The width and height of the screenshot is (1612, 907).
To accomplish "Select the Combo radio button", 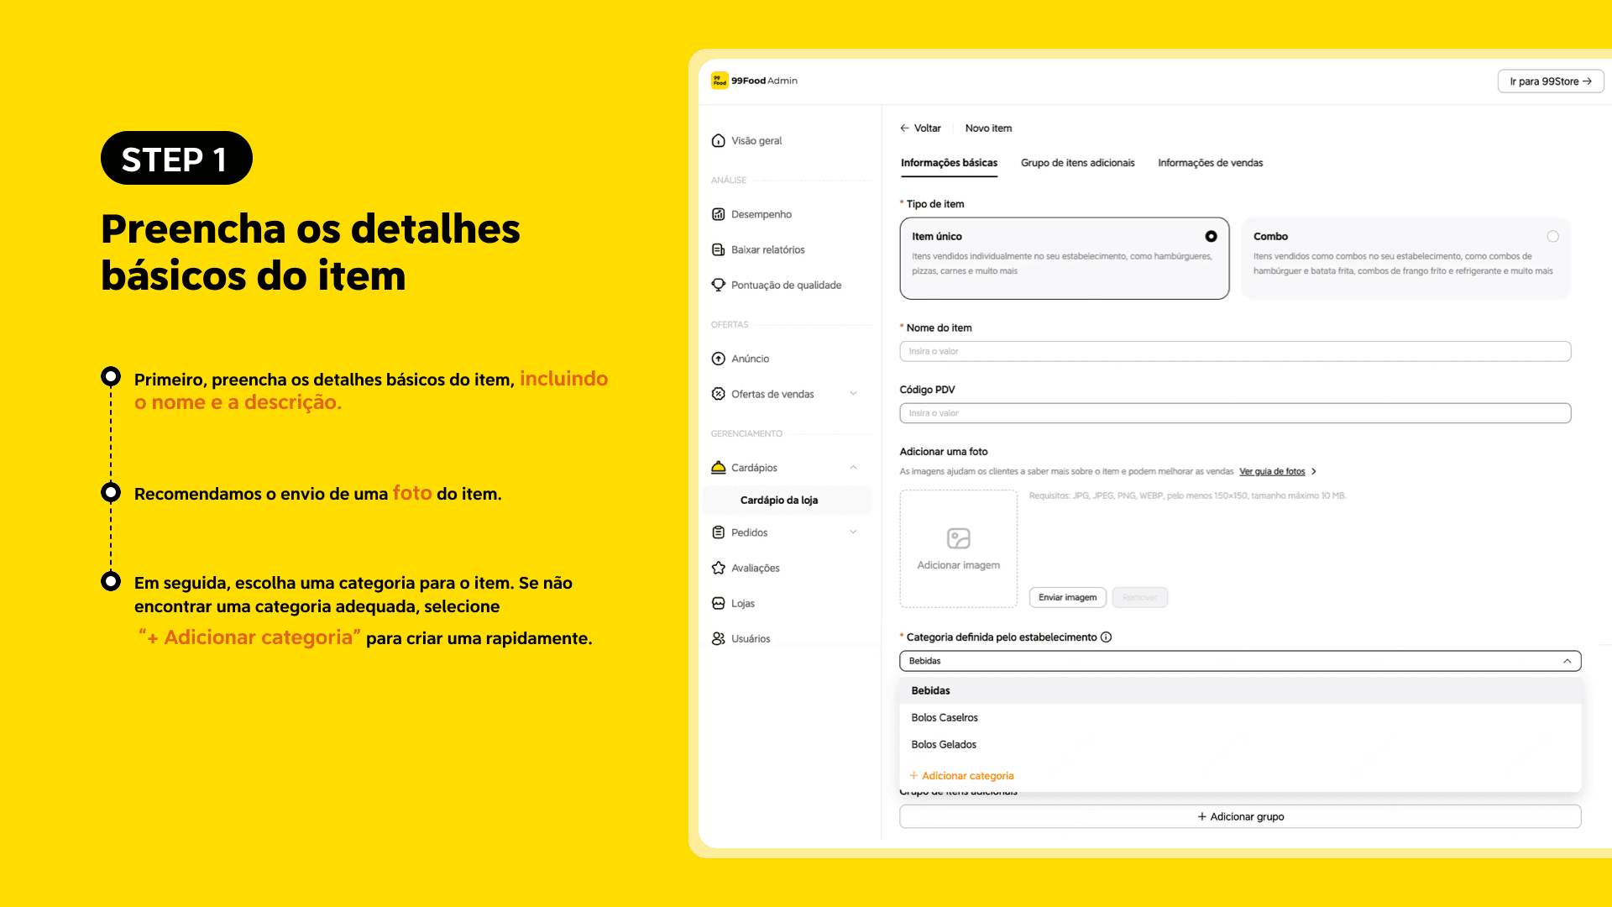I will [x=1553, y=237].
